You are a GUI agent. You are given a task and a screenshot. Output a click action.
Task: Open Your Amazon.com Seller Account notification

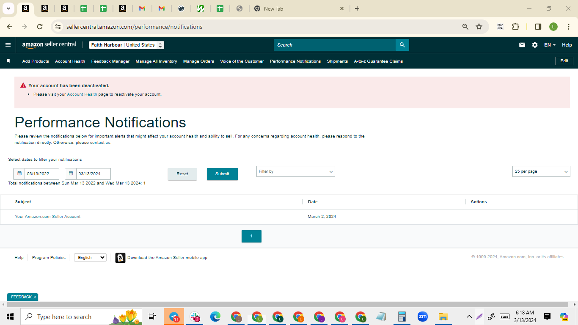click(x=47, y=216)
